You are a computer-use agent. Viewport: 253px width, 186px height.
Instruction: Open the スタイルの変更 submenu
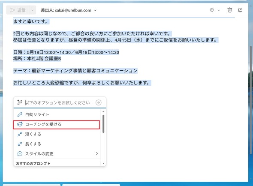(57, 153)
